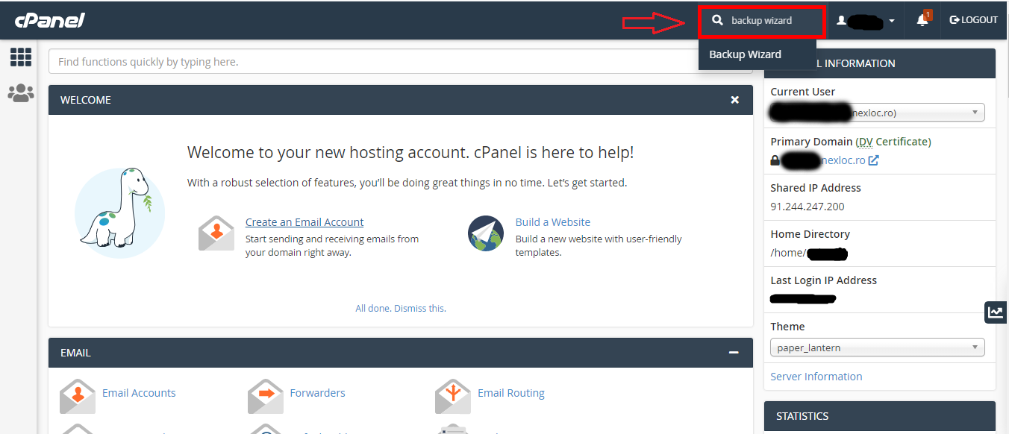Open the Create an Email Account link
The height and width of the screenshot is (434, 1009).
[304, 222]
